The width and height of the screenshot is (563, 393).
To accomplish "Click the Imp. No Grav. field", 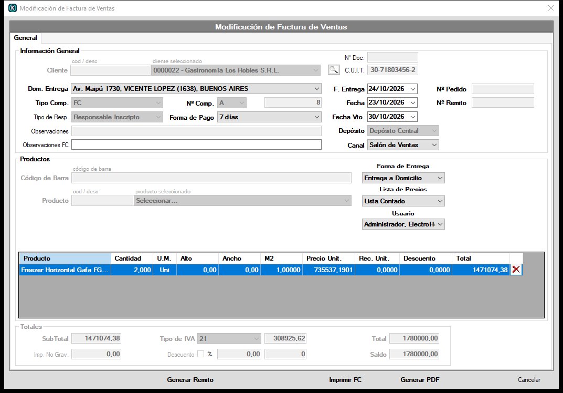I will (x=96, y=354).
